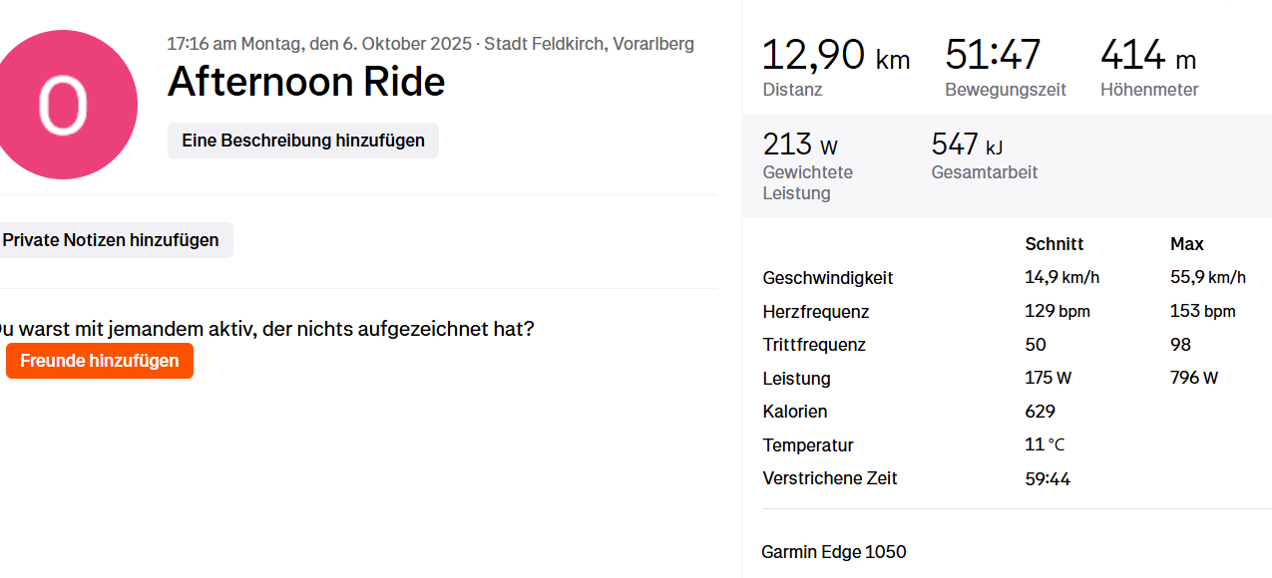1272x578 pixels.
Task: Click 'Eine Beschreibung hinzufügen' button
Action: [303, 141]
